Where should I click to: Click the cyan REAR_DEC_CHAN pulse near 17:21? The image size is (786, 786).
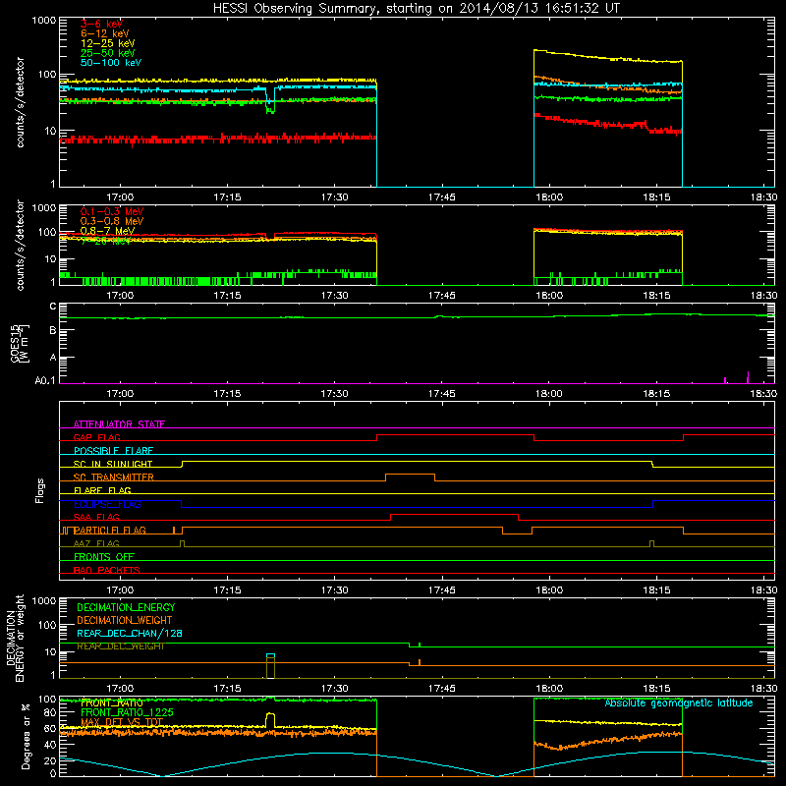pos(271,655)
